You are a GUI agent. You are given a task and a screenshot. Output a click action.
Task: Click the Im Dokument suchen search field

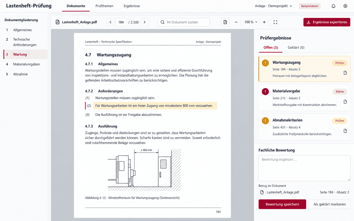[184, 22]
